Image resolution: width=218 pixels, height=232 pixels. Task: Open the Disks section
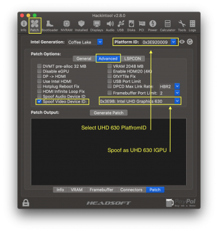coord(131,26)
